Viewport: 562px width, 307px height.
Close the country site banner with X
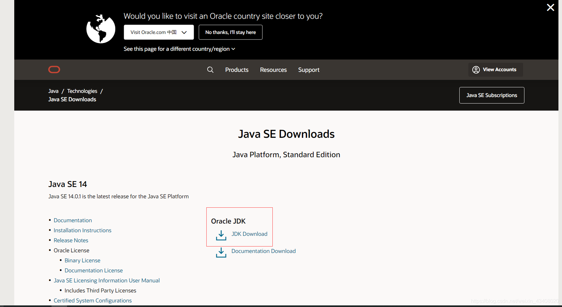pyautogui.click(x=550, y=7)
